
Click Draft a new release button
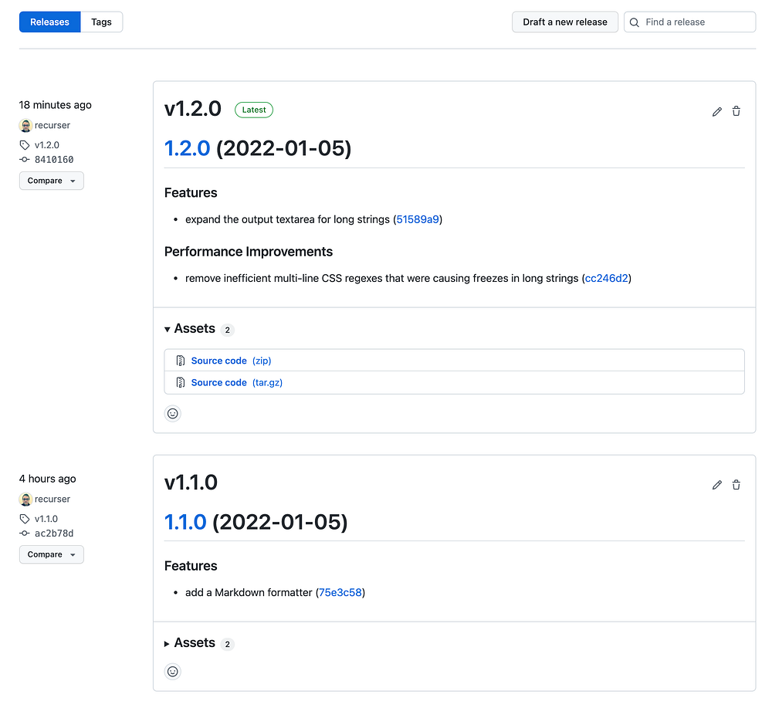pos(565,22)
